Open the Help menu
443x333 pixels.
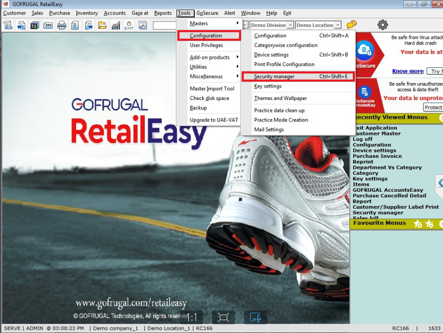click(272, 13)
